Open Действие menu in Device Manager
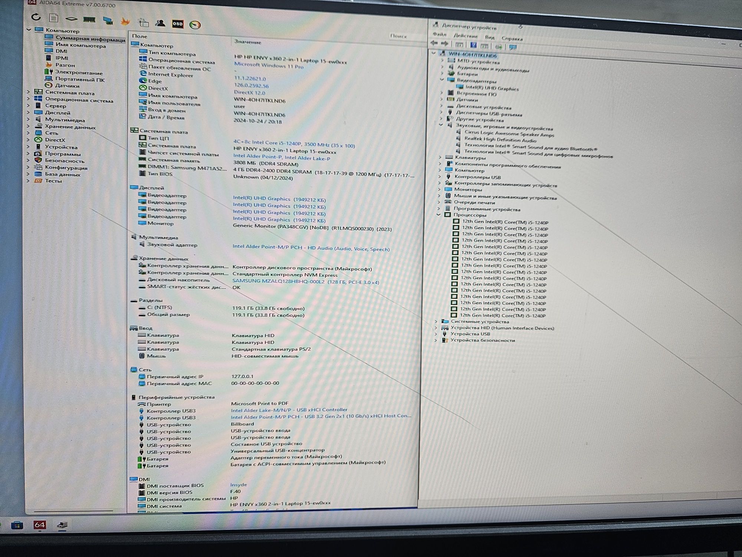 tap(466, 36)
